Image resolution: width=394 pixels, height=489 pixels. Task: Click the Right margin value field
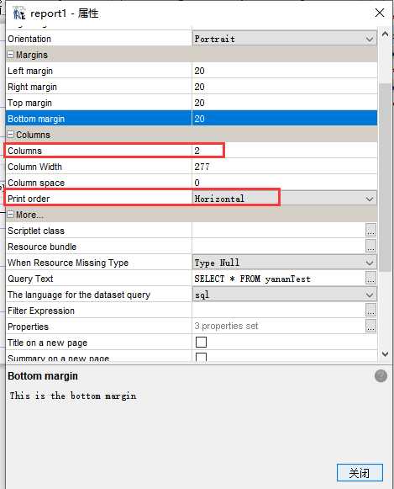[x=285, y=87]
